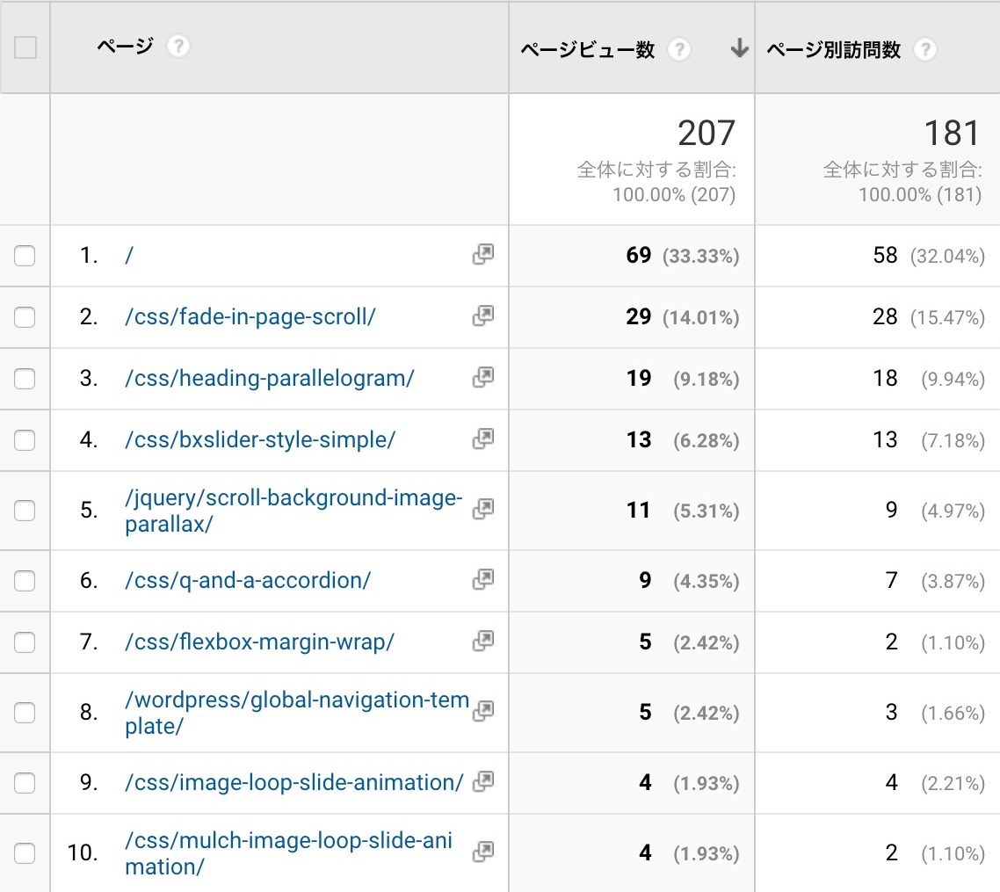Open /wordpress/global-navigation-template/ link
Screen dimensions: 1000x892
point(296,712)
